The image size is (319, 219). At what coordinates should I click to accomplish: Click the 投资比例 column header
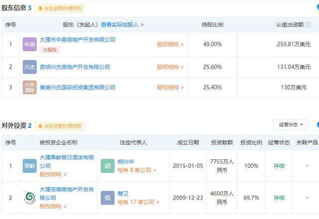coord(251,142)
